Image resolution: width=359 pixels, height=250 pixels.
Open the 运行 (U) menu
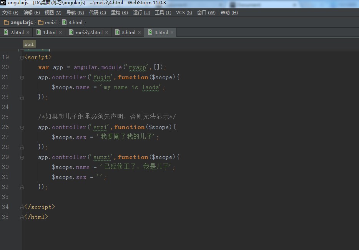[141, 13]
